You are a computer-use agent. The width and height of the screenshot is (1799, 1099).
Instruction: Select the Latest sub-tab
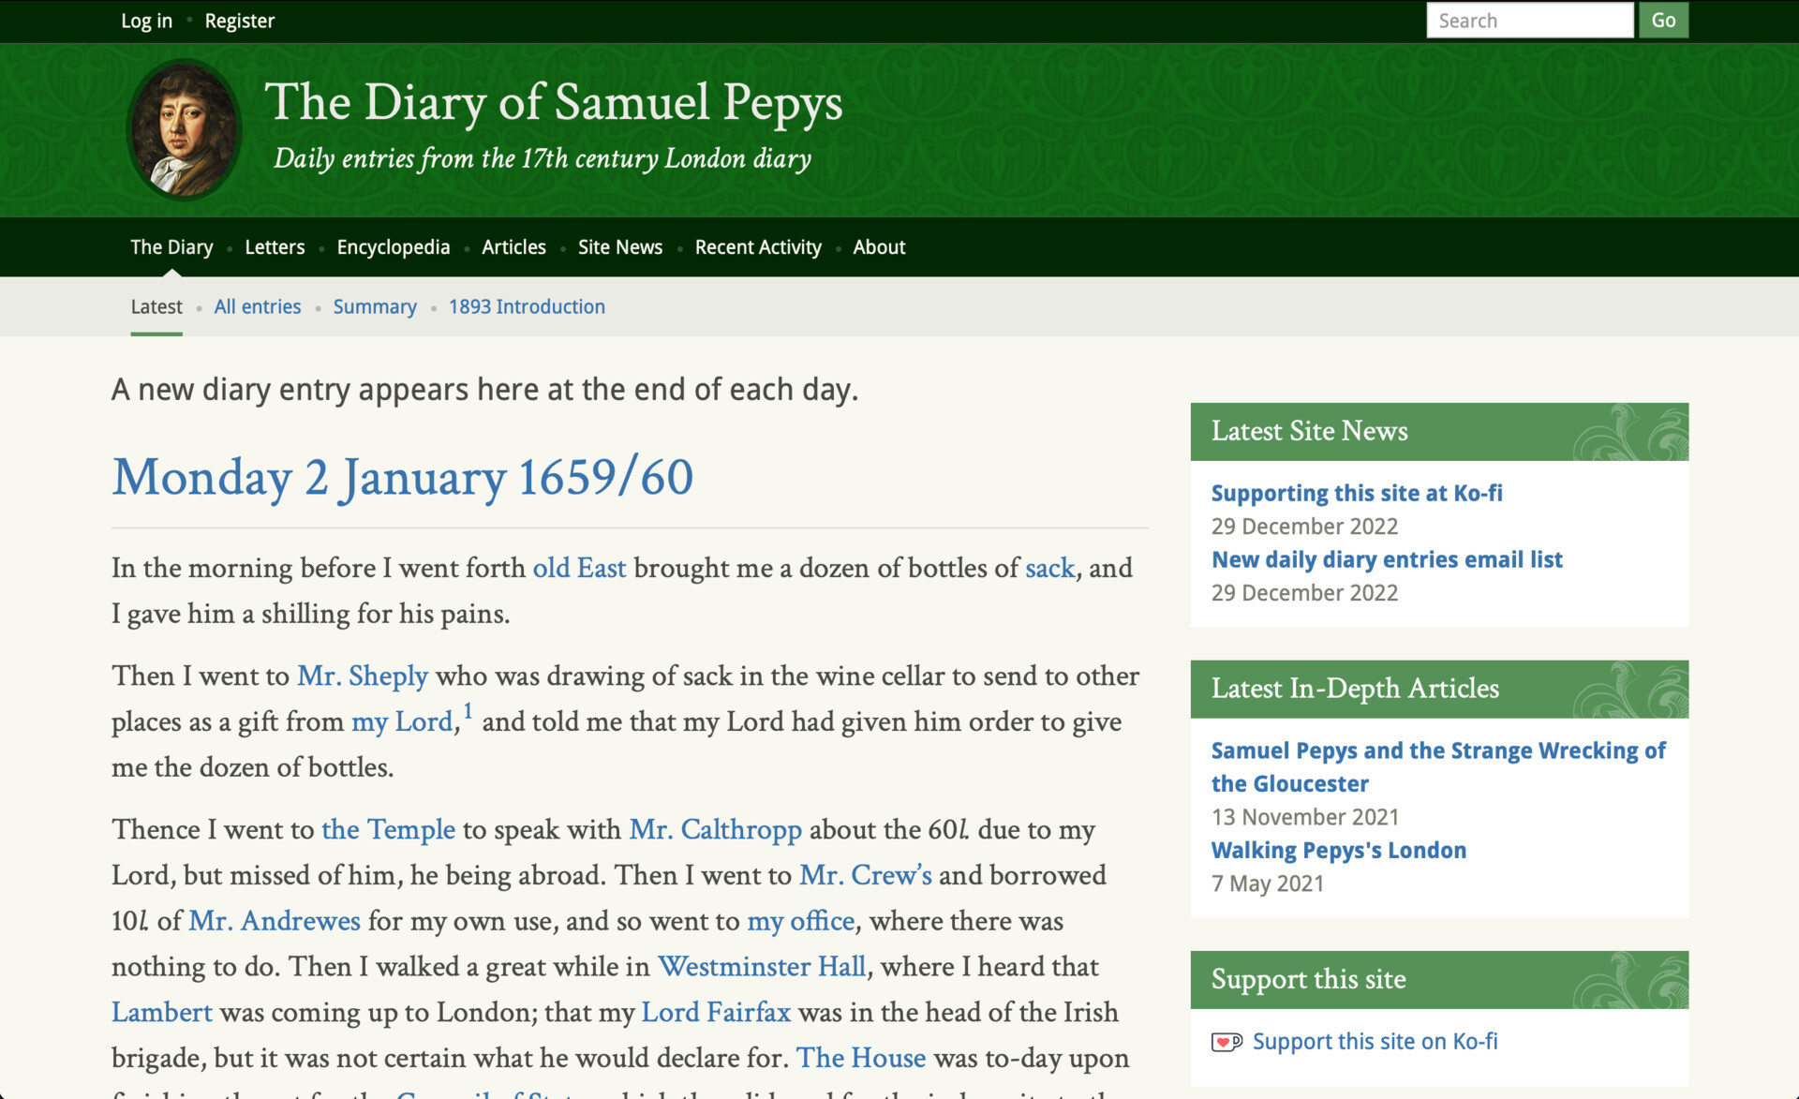click(x=156, y=306)
